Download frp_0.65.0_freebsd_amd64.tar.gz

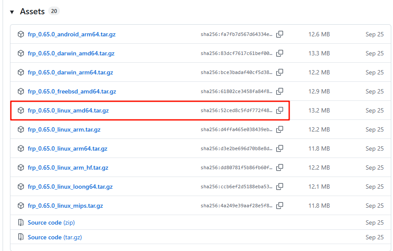click(72, 91)
